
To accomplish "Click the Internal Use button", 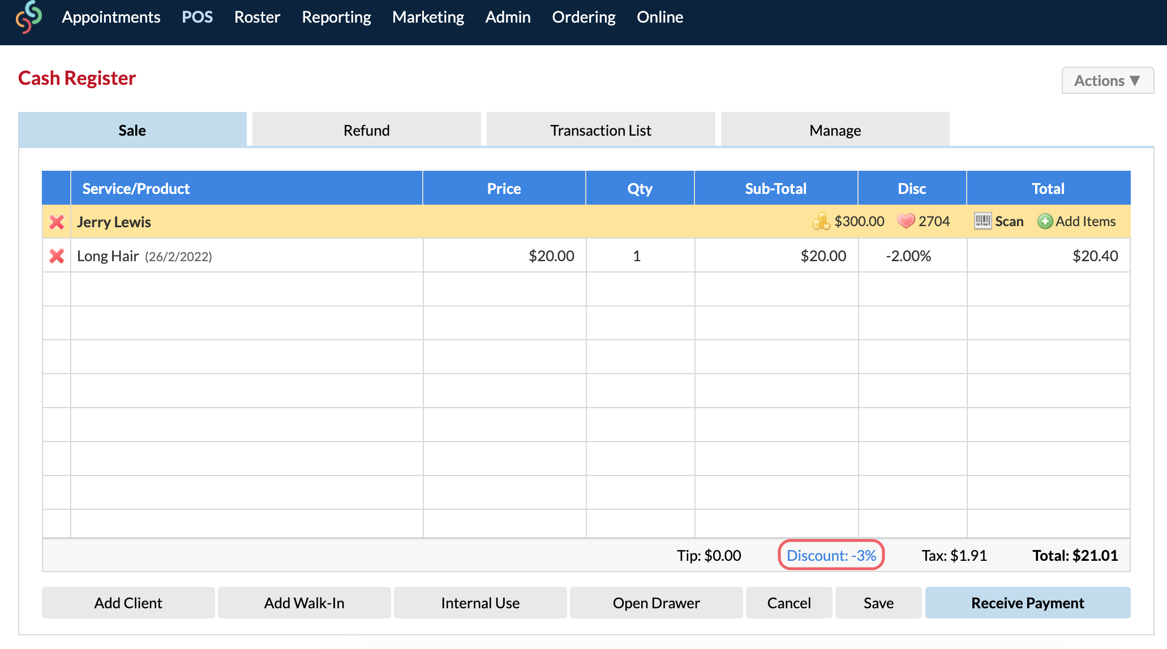I will 480,603.
